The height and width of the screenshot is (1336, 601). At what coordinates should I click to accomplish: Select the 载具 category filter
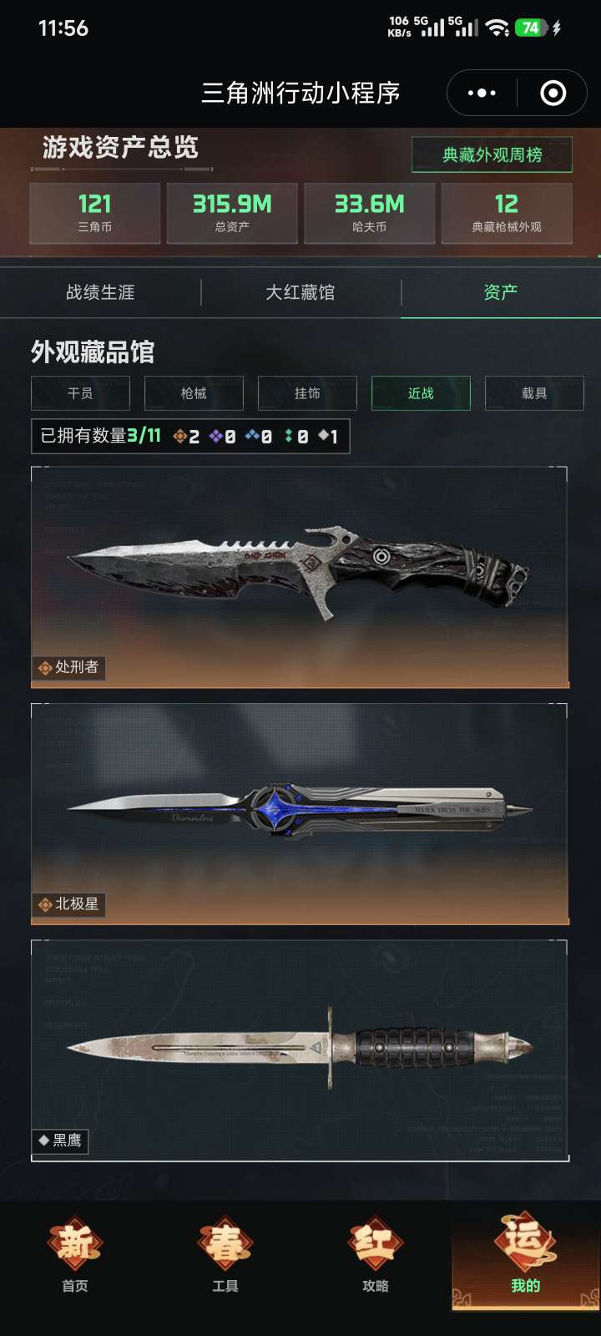[534, 393]
